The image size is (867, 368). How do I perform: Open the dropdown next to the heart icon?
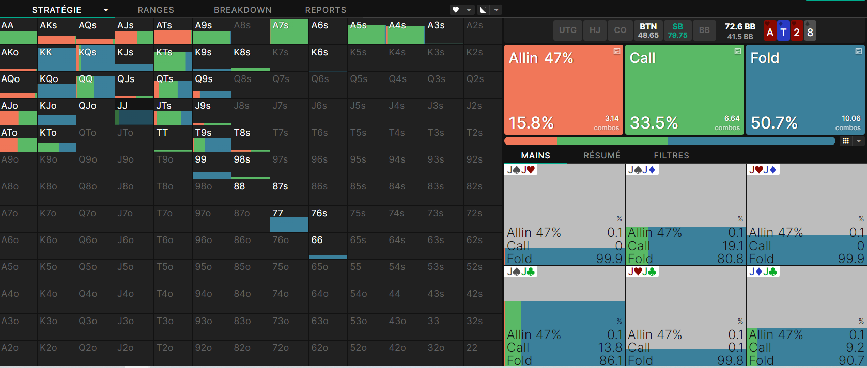[x=469, y=10]
